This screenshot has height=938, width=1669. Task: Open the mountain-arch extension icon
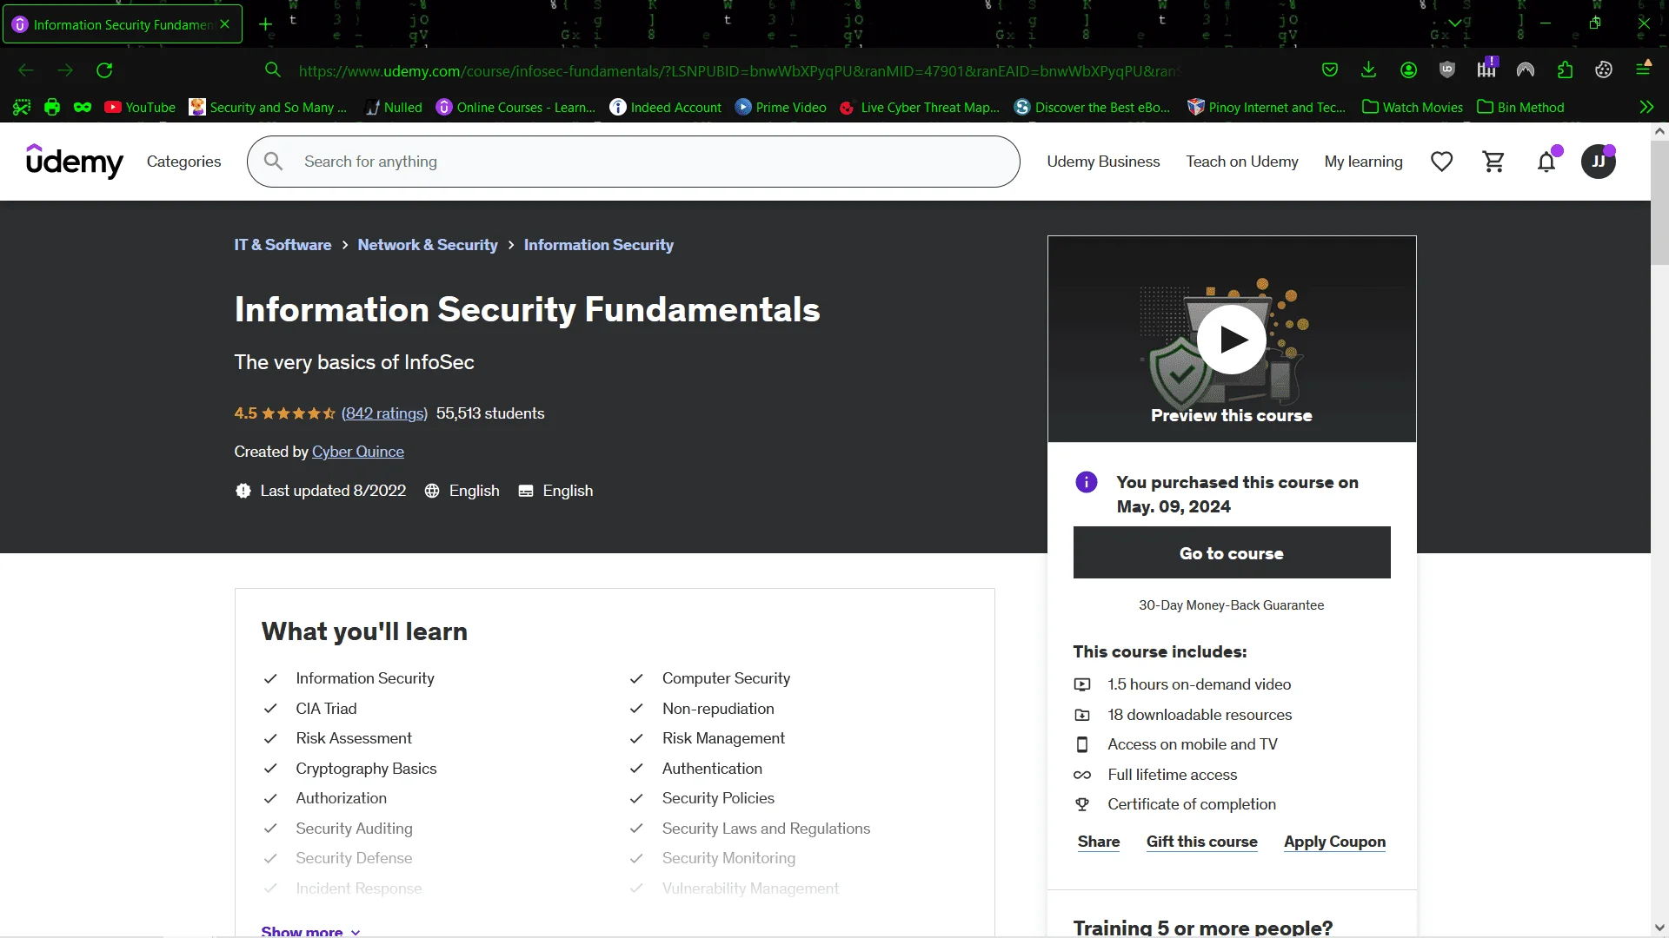point(1526,70)
